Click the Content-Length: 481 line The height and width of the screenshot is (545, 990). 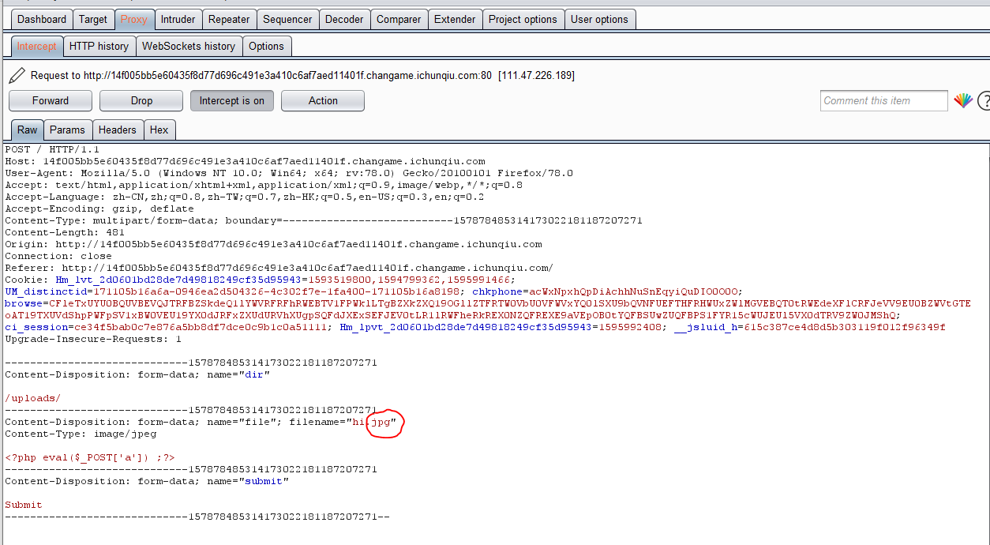pyautogui.click(x=65, y=232)
